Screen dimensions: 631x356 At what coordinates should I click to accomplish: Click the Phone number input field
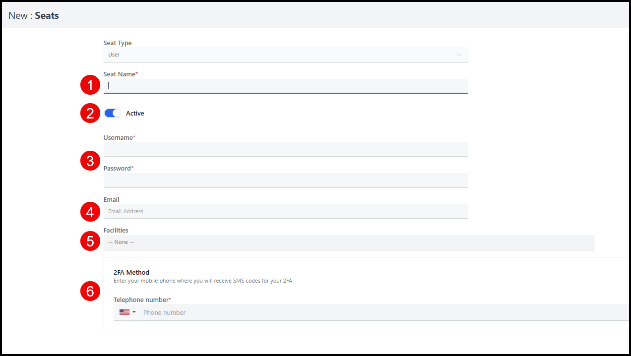(x=382, y=312)
